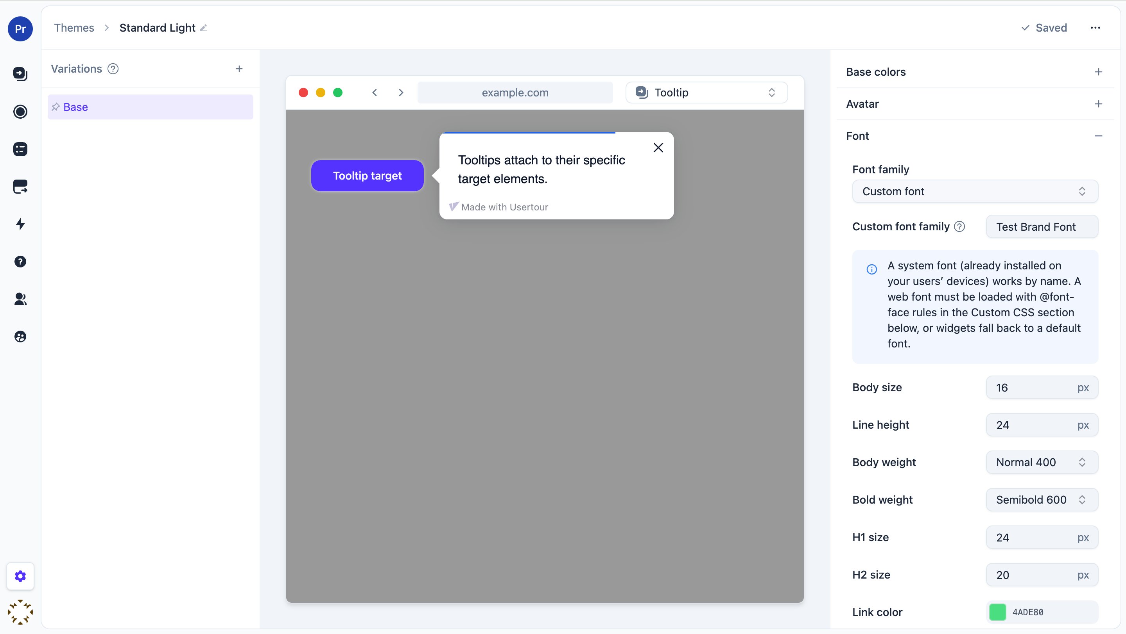Image resolution: width=1126 pixels, height=634 pixels.
Task: Click the Saved status indicator
Action: (x=1044, y=28)
